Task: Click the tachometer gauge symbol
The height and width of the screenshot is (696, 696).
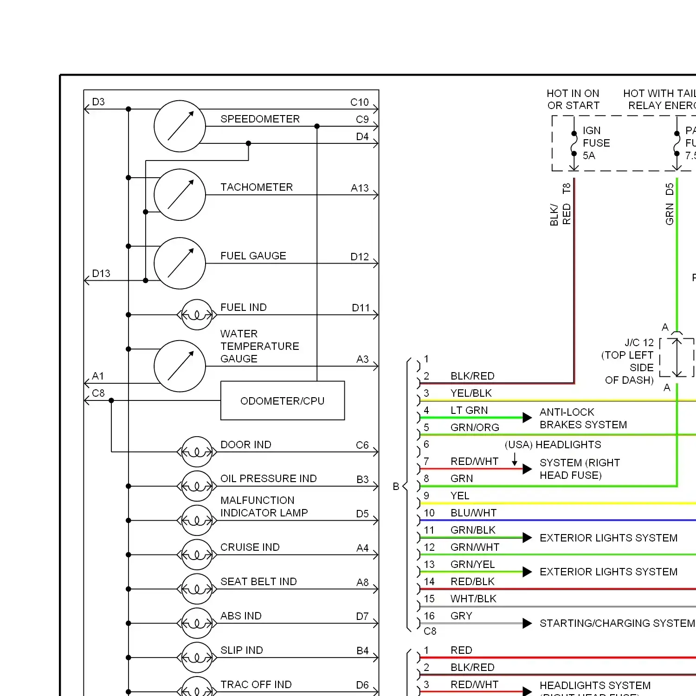Action: (180, 195)
